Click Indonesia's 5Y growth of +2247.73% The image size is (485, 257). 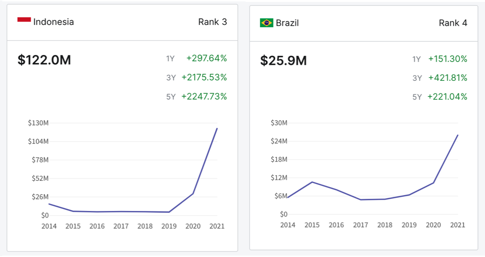pyautogui.click(x=204, y=96)
